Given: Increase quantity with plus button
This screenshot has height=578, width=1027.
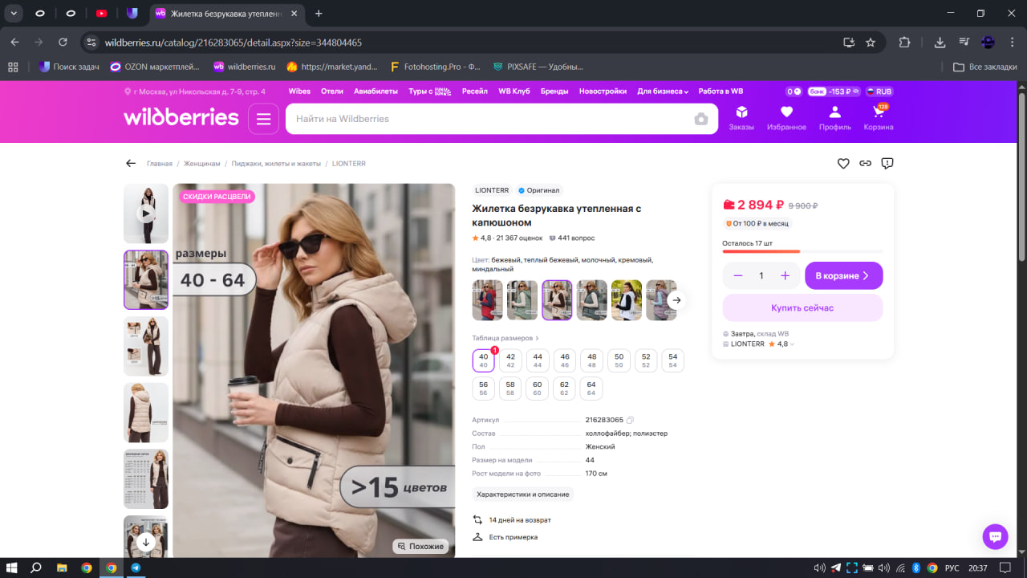Looking at the screenshot, I should point(785,276).
